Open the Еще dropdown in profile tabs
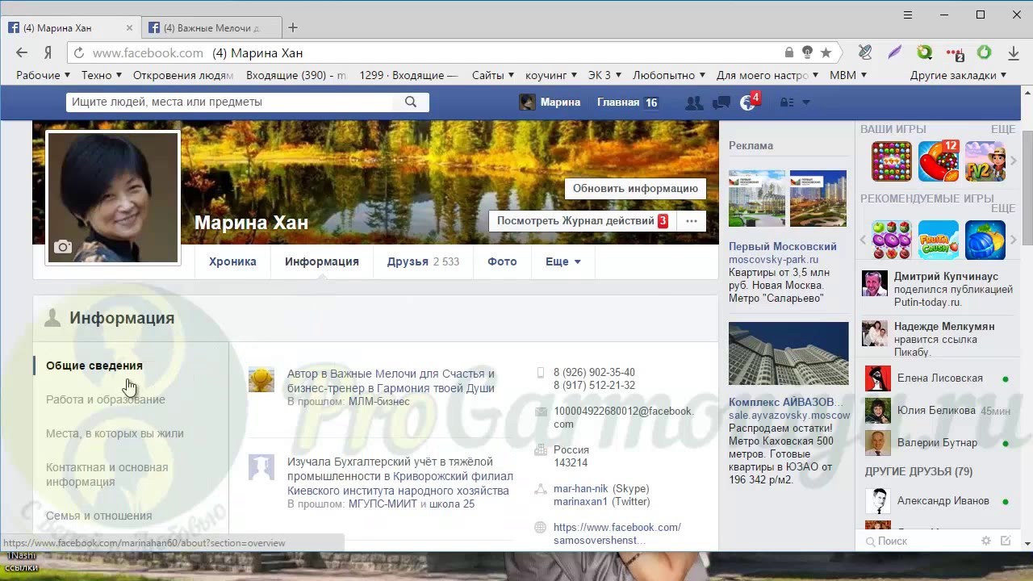Image resolution: width=1033 pixels, height=581 pixels. [x=563, y=261]
